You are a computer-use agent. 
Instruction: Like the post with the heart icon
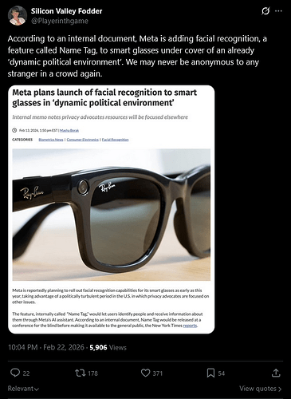click(145, 373)
